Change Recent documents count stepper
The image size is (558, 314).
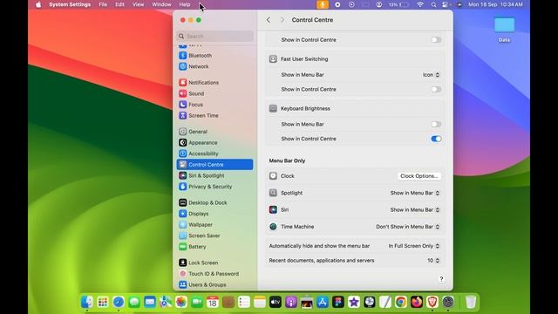pos(433,261)
